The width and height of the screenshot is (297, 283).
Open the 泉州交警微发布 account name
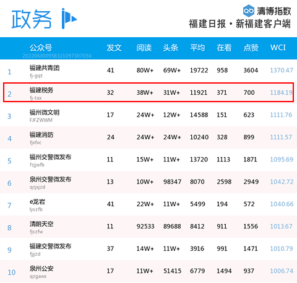tap(50, 179)
